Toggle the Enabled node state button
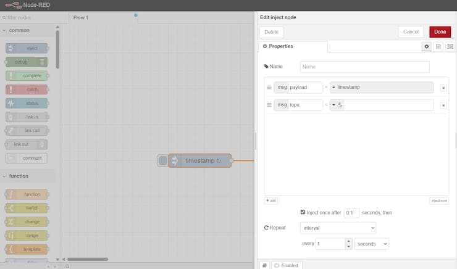The image size is (457, 269). 286,265
